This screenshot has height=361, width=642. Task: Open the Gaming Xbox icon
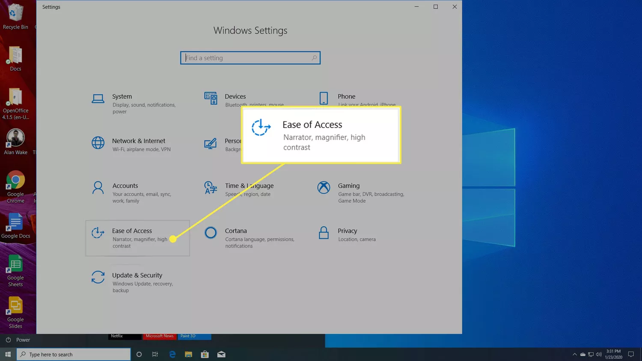pos(324,187)
